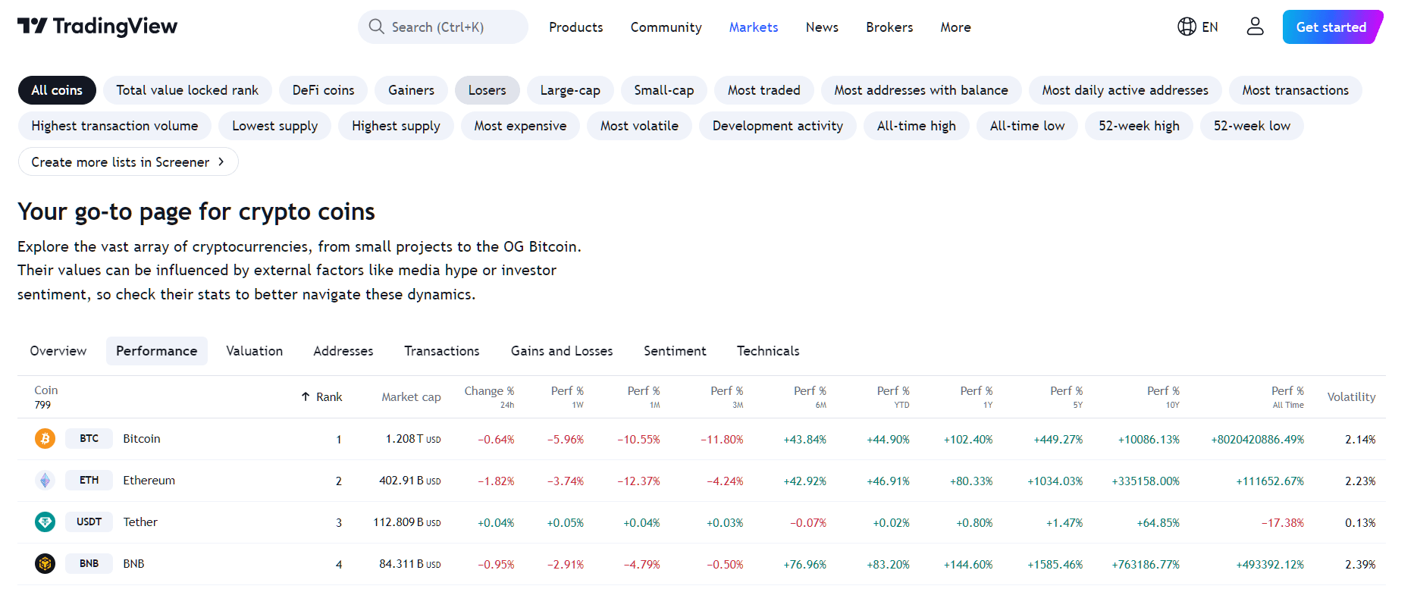Select the Large-cap filter
This screenshot has height=589, width=1417.
(570, 90)
